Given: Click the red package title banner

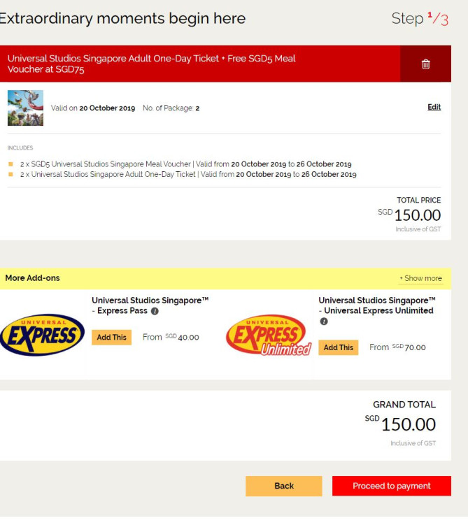Looking at the screenshot, I should (x=200, y=64).
